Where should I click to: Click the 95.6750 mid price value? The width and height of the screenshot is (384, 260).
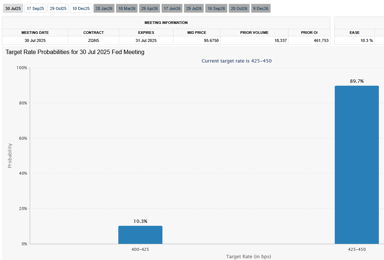[211, 40]
